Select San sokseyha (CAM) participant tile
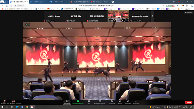 point(139,16)
